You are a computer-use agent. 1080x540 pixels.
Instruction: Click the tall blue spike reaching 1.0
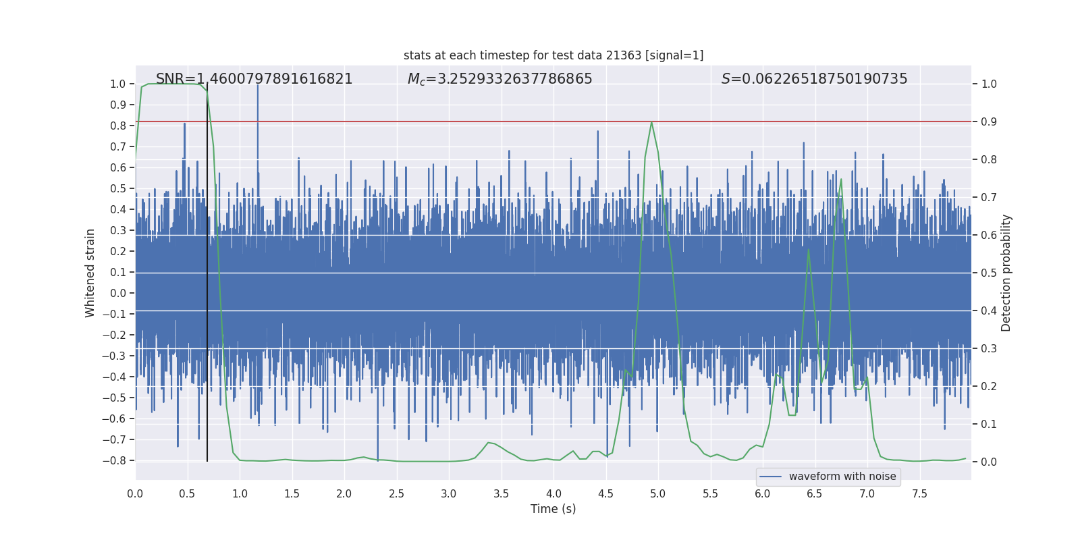[x=257, y=91]
